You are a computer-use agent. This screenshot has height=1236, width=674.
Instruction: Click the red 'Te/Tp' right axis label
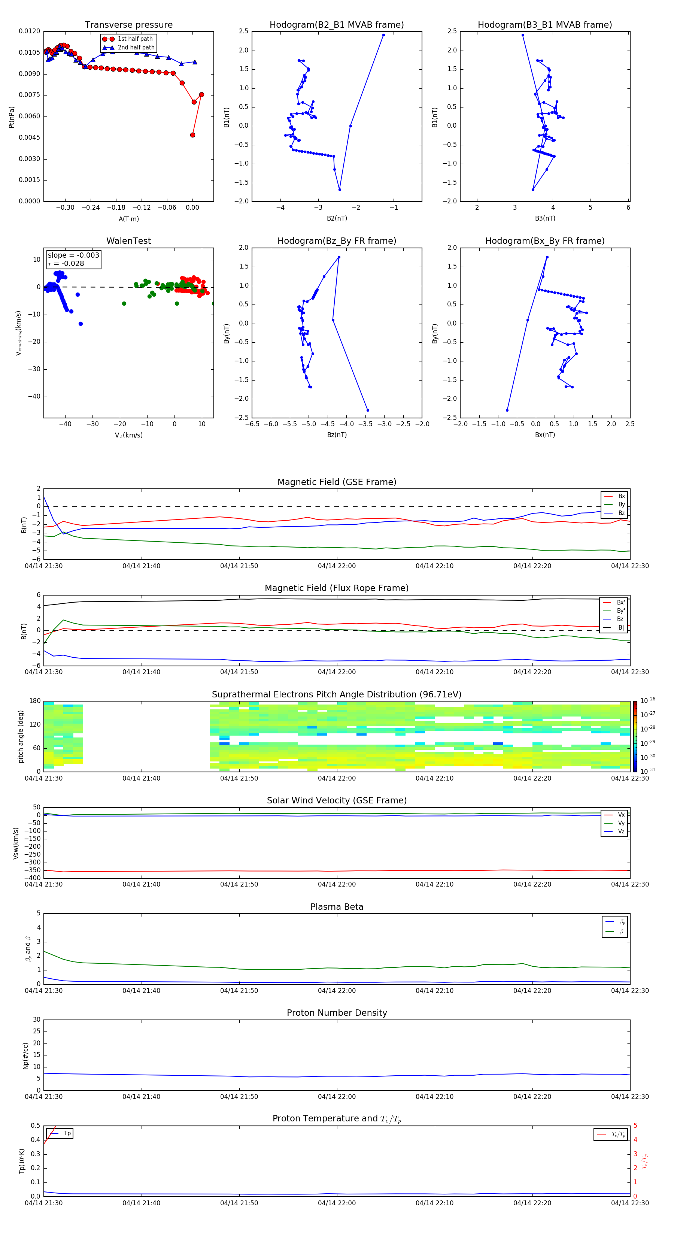645,1161
